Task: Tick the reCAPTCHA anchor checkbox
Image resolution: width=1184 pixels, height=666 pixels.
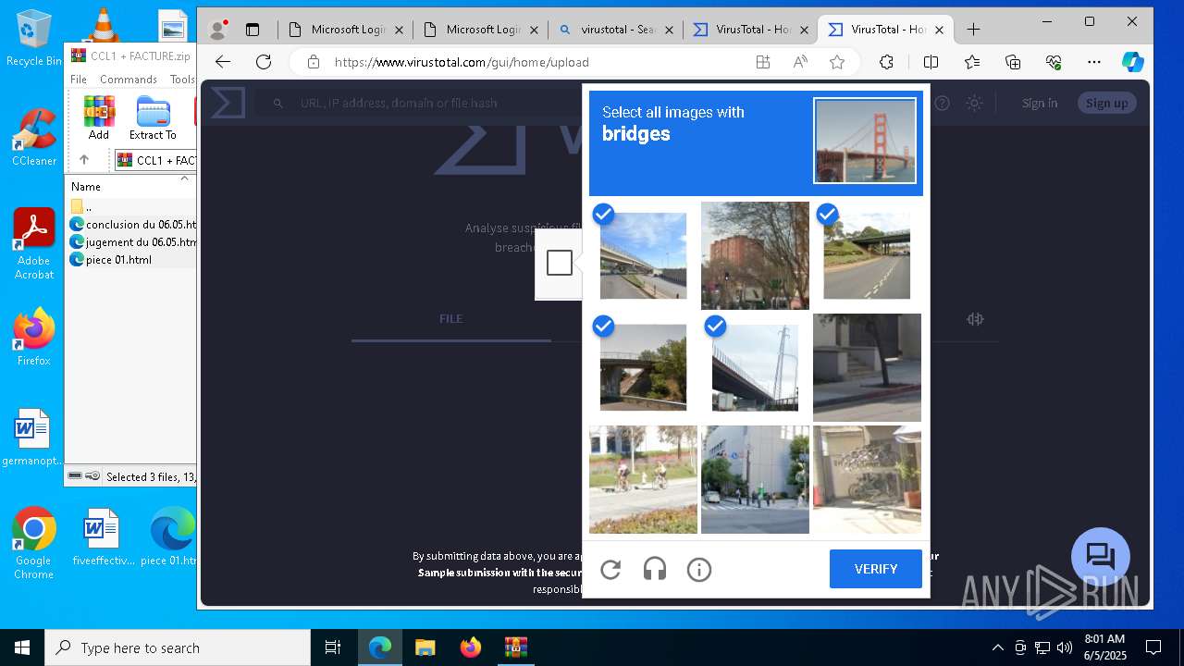Action: pos(560,263)
